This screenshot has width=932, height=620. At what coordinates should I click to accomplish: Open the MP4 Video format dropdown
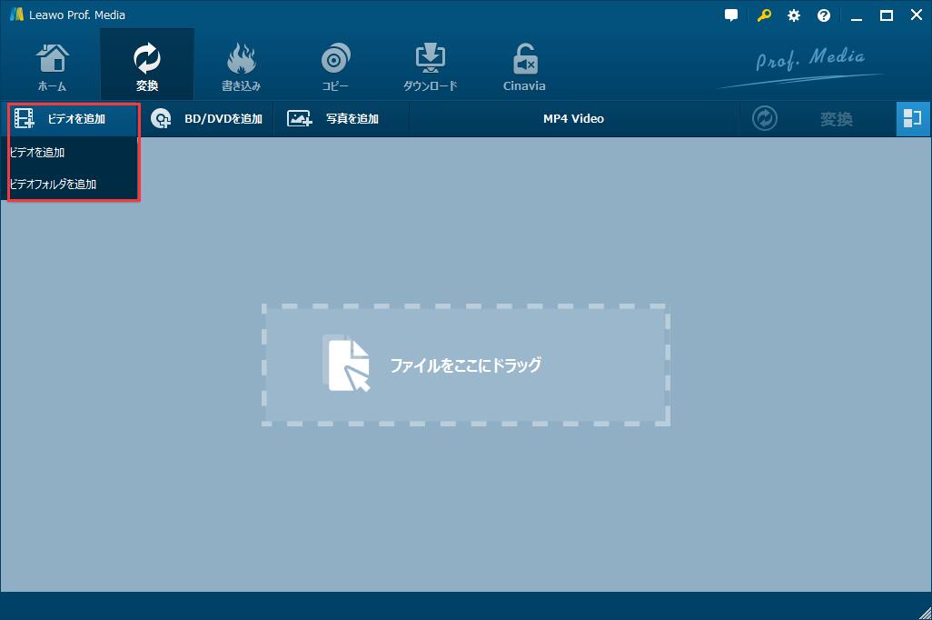[x=573, y=119]
